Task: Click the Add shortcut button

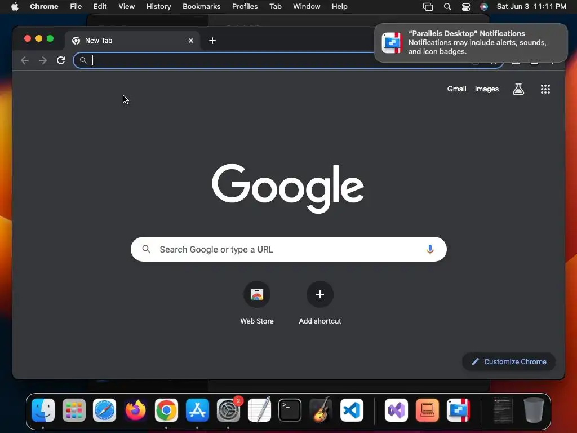Action: pos(320,303)
